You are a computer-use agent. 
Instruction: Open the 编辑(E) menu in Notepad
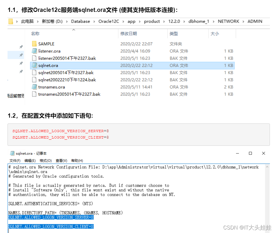(x=30, y=161)
